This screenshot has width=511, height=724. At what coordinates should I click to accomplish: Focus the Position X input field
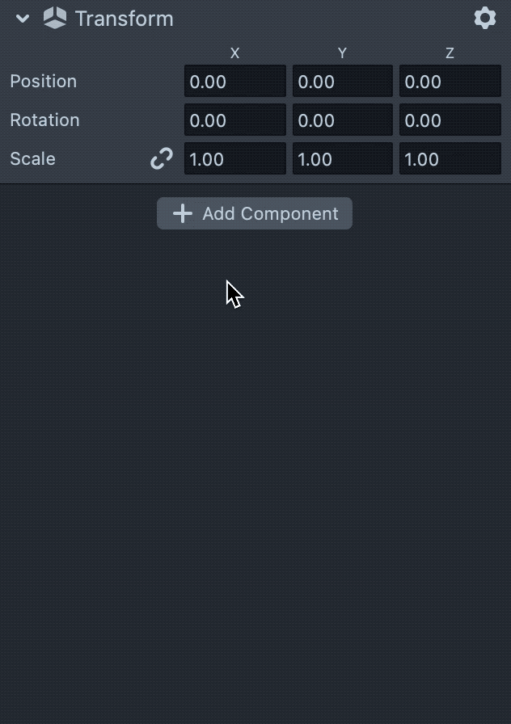[235, 82]
